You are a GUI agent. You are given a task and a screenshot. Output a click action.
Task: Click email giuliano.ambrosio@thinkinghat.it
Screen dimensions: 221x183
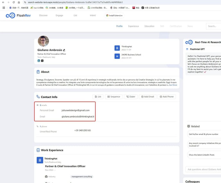(78, 117)
